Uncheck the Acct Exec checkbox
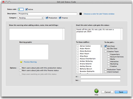Screen dimensions: 133x99 [x=106, y=46]
